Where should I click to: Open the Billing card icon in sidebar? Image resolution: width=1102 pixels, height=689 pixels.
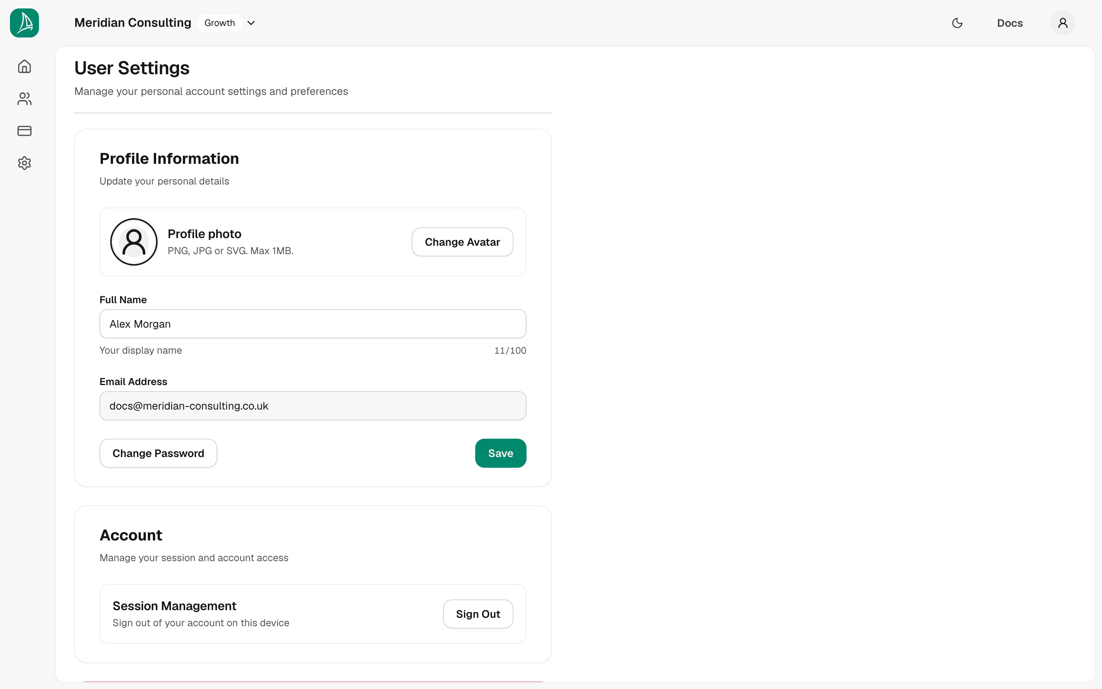point(24,131)
